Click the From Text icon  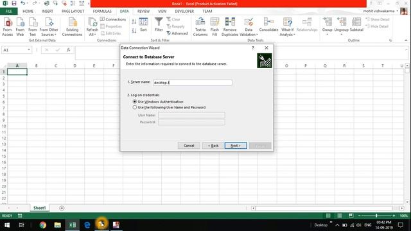[33, 27]
